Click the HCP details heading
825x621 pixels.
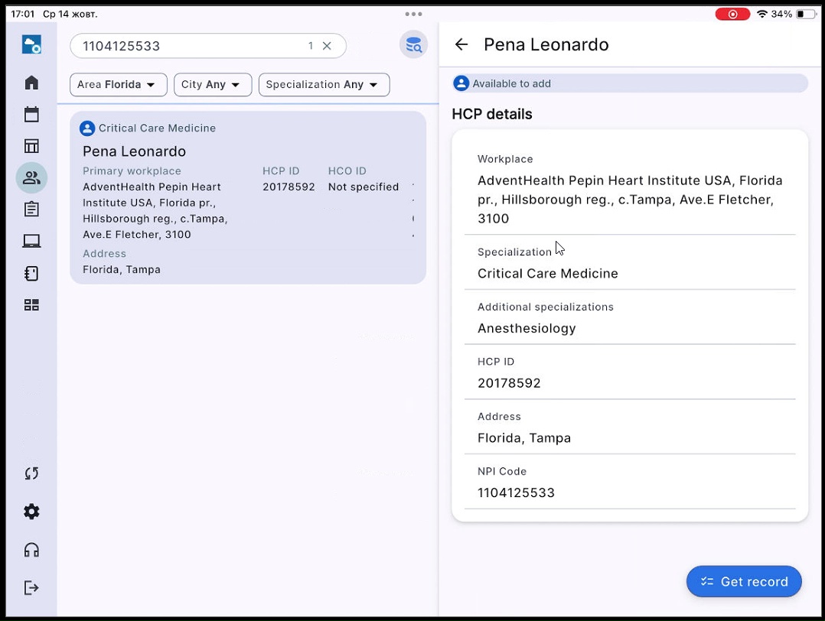[492, 114]
